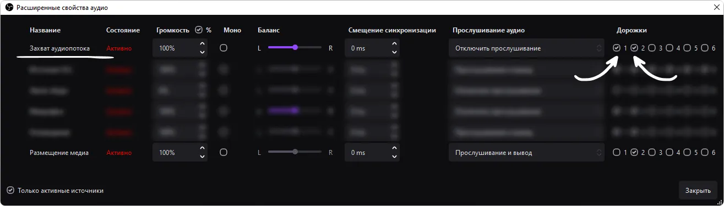Viewport: 724px width, 206px height.
Task: Enable track 6 for Захват аудиопотока
Action: (705, 48)
